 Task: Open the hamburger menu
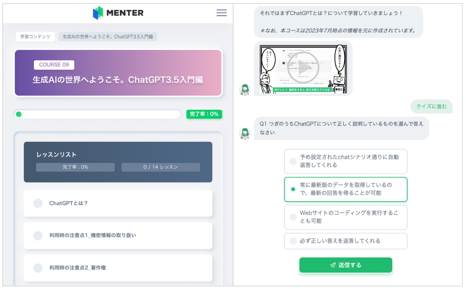point(221,13)
